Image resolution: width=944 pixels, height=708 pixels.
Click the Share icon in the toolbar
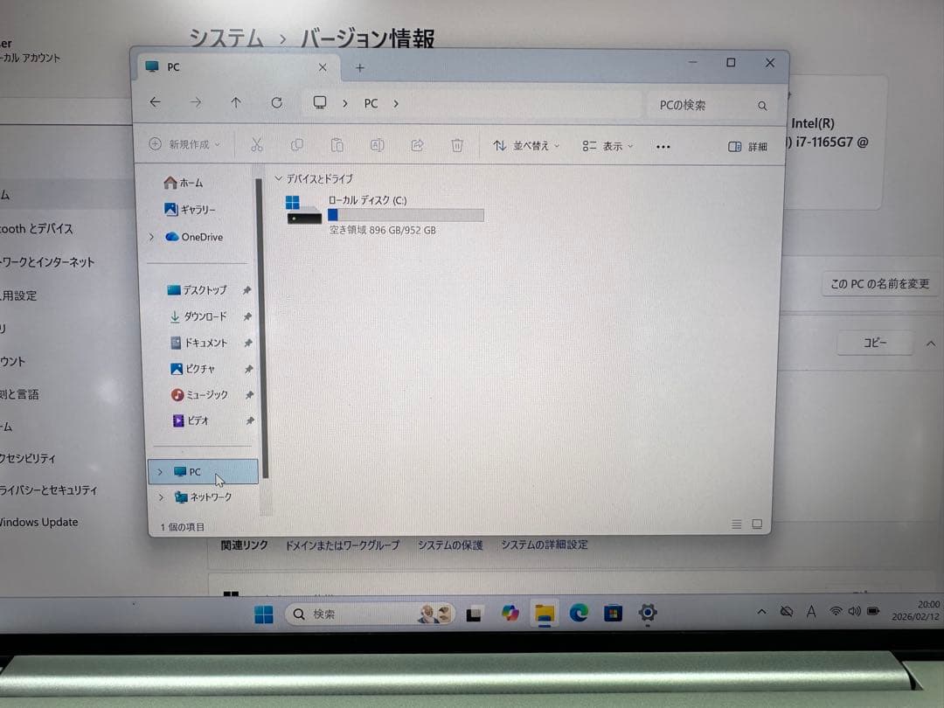coord(417,145)
